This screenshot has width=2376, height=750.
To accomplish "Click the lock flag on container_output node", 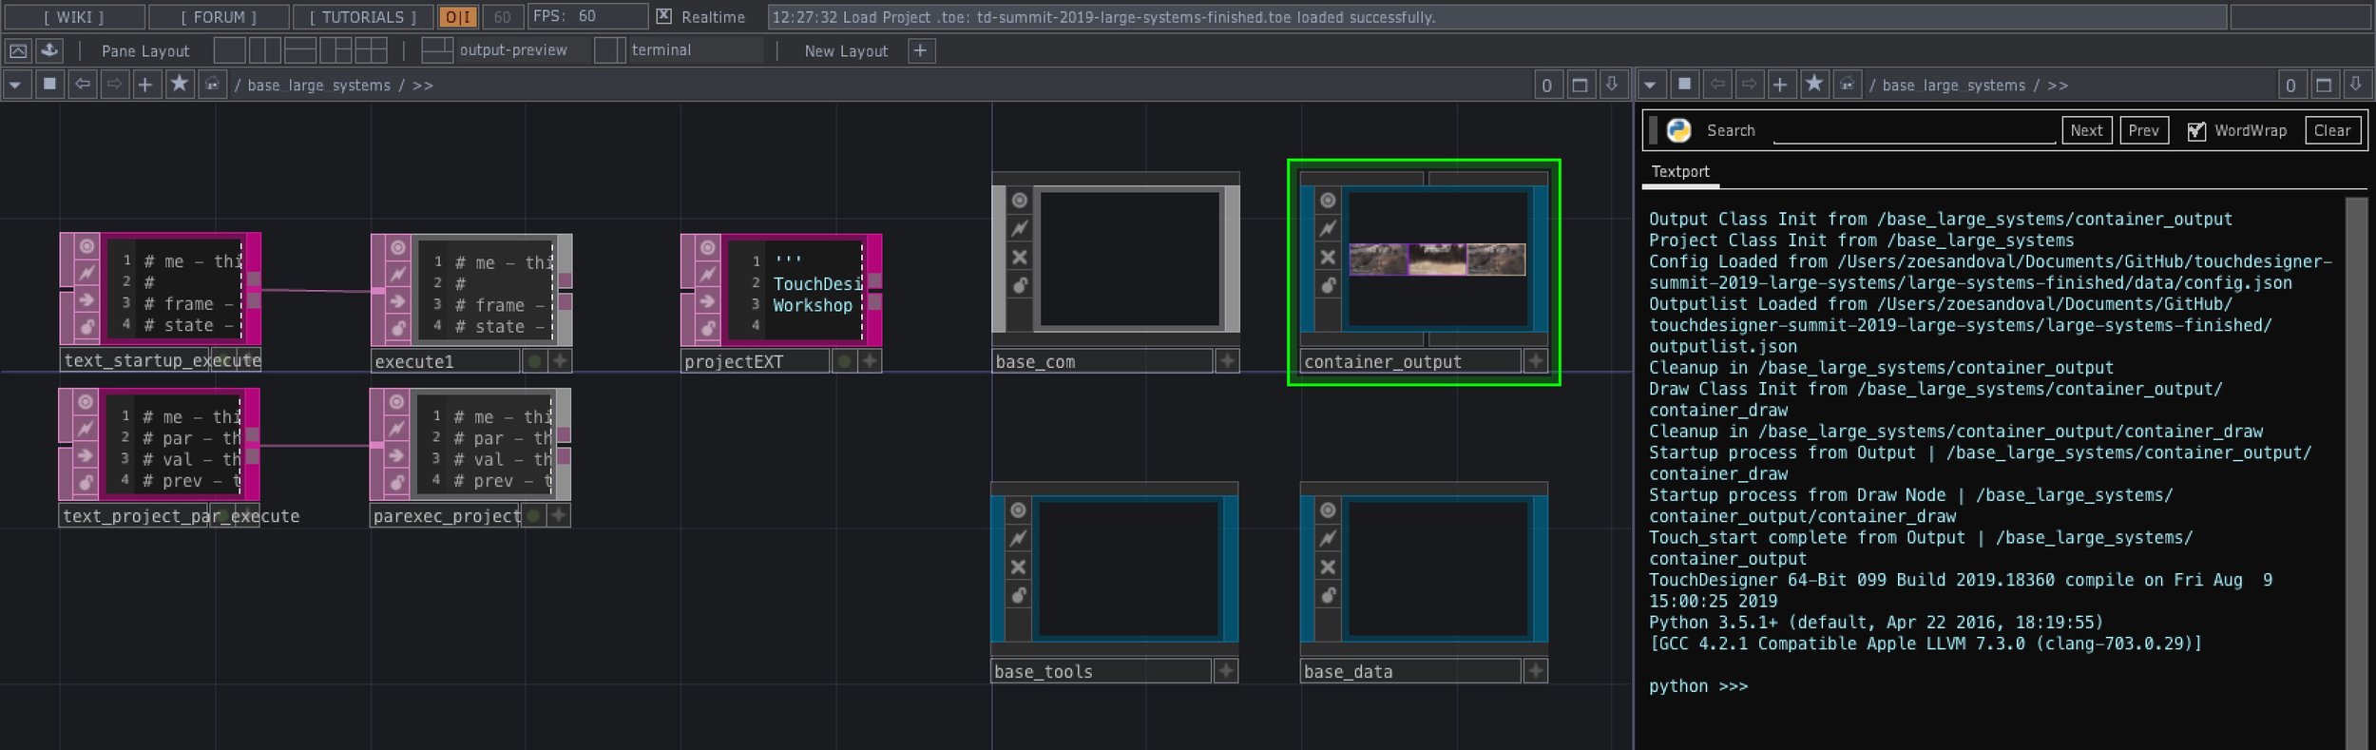I will [1328, 285].
